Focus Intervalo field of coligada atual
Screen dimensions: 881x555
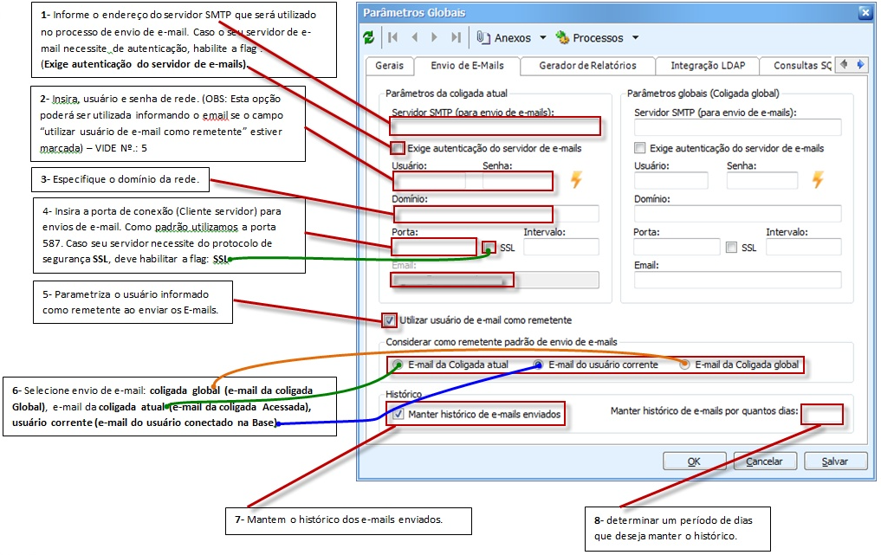[x=561, y=247]
